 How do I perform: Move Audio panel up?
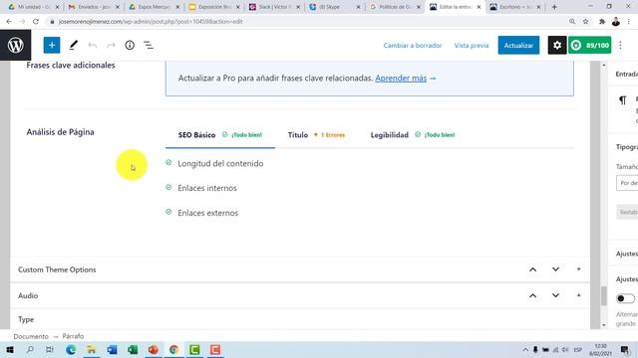(532, 296)
